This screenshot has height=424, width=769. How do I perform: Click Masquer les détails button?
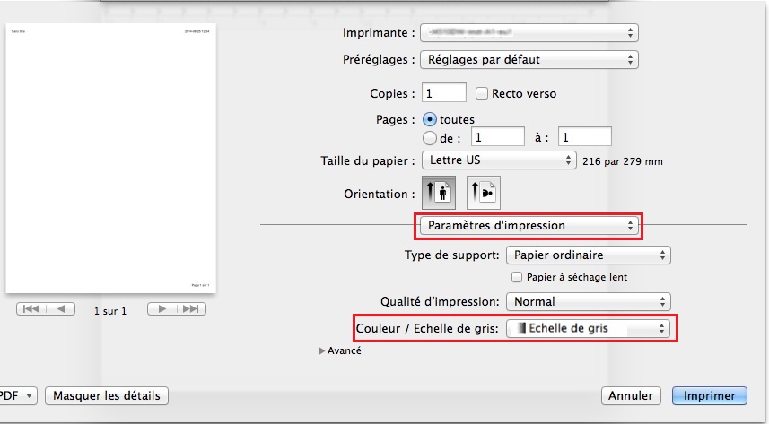(x=107, y=395)
